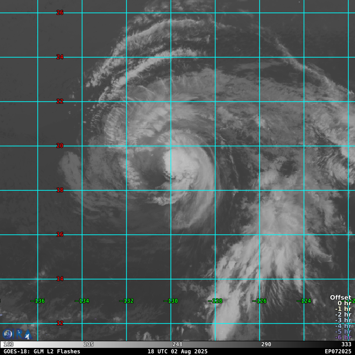Click the 333 value on the color bar
The image size is (355, 355).
point(346,344)
